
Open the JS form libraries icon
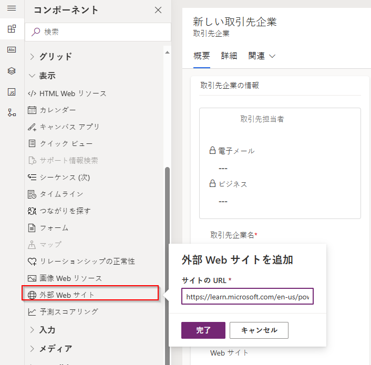[x=12, y=92]
